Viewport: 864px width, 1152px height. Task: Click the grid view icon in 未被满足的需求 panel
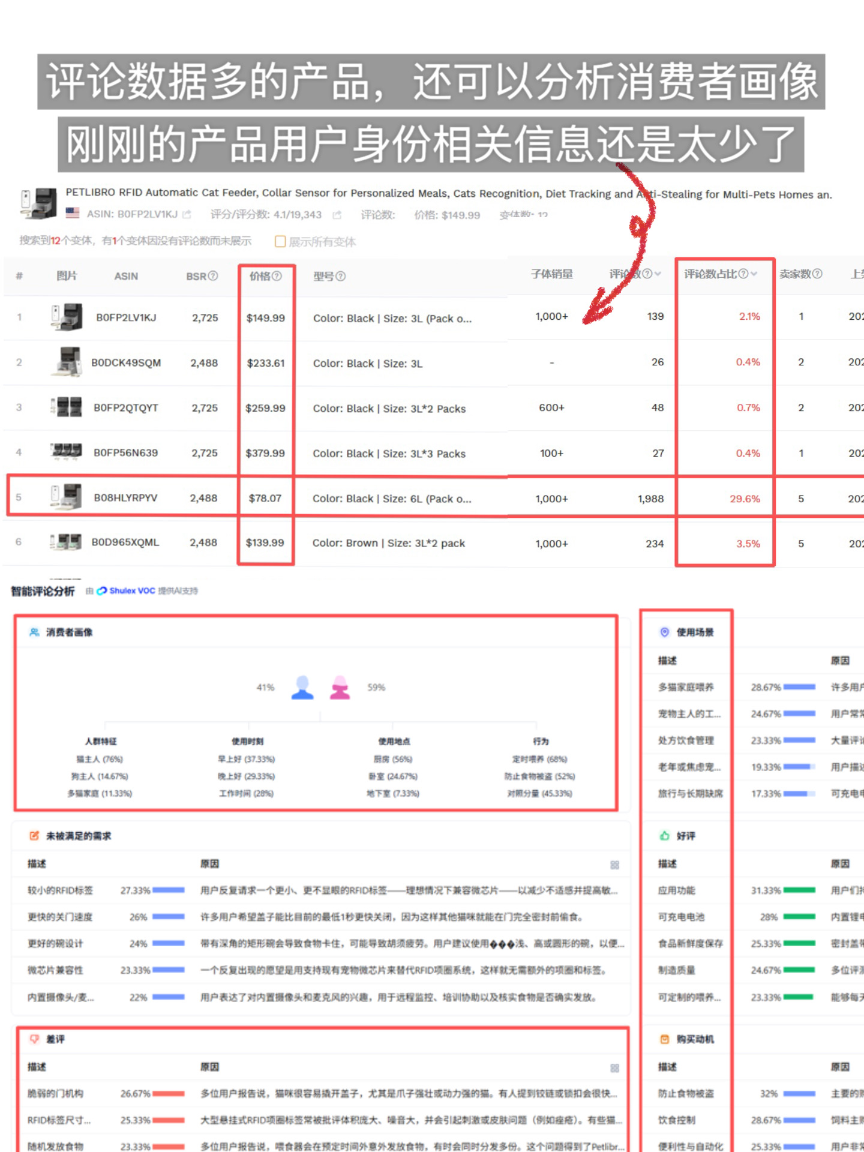[615, 865]
